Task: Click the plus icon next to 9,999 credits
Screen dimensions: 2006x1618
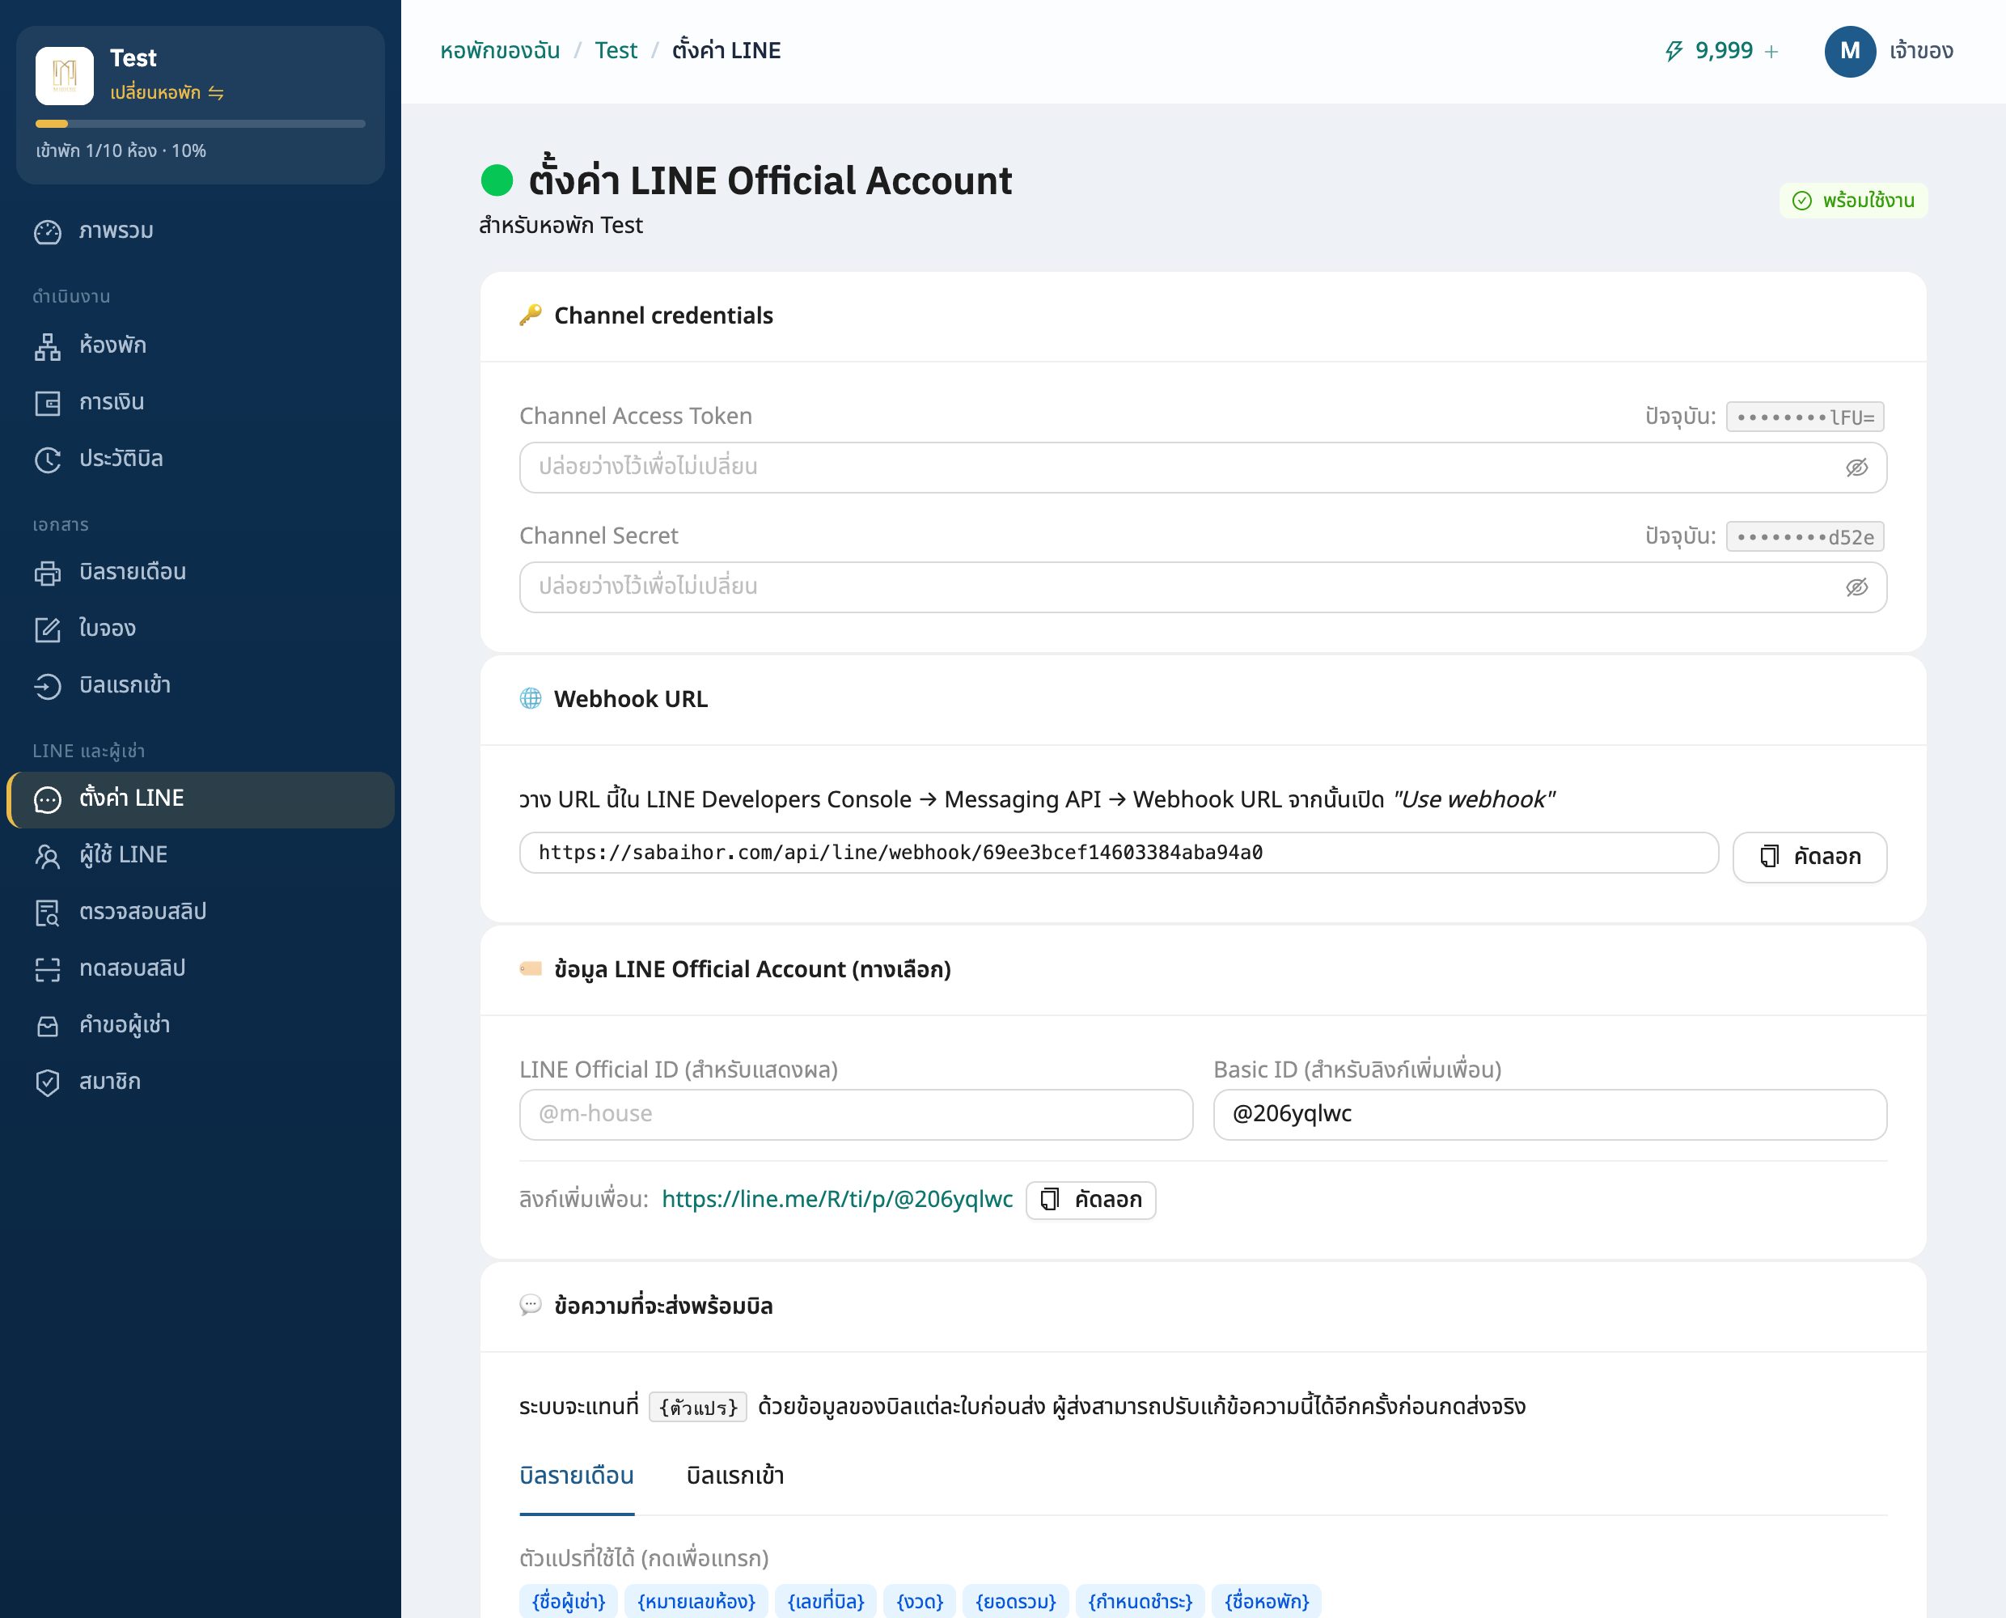Action: pos(1771,51)
